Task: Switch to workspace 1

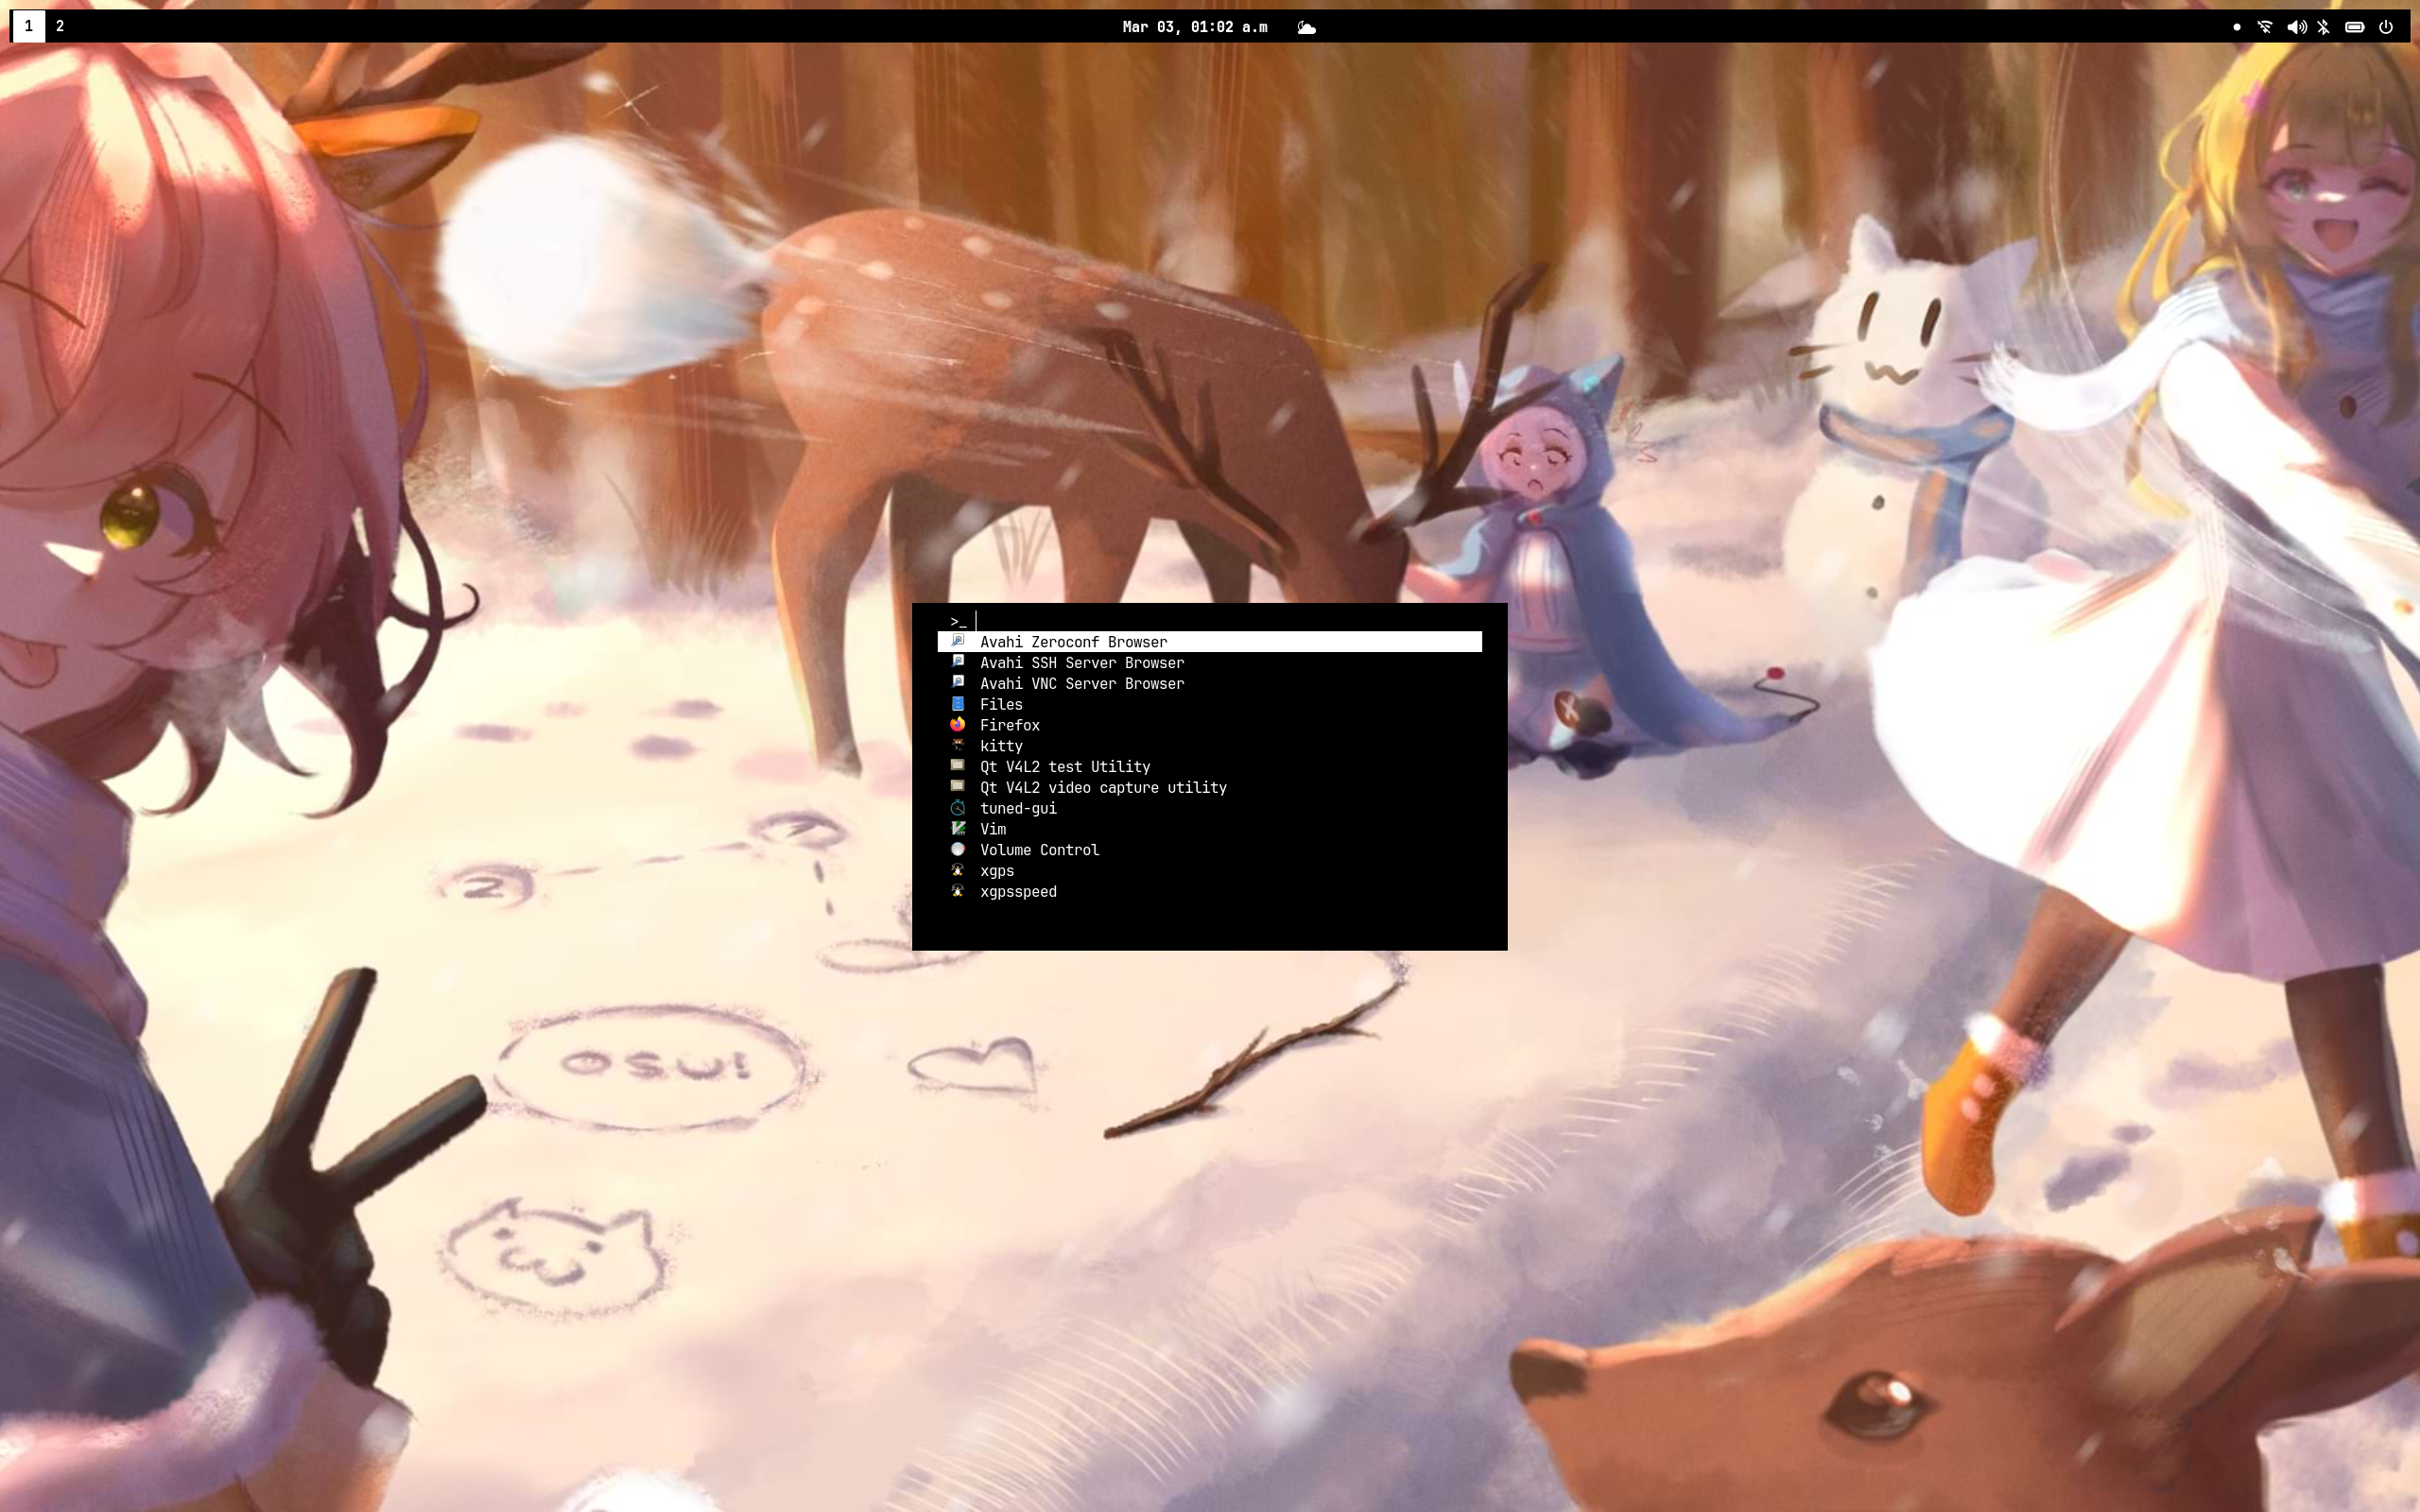Action: pyautogui.click(x=28, y=26)
